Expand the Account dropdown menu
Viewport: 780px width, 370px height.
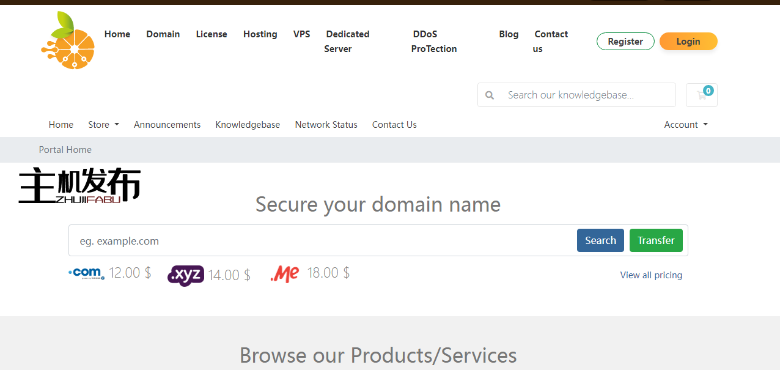[685, 125]
